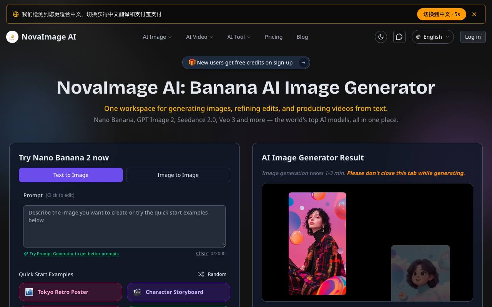Click the NovaImage AI logo icon

click(x=12, y=37)
